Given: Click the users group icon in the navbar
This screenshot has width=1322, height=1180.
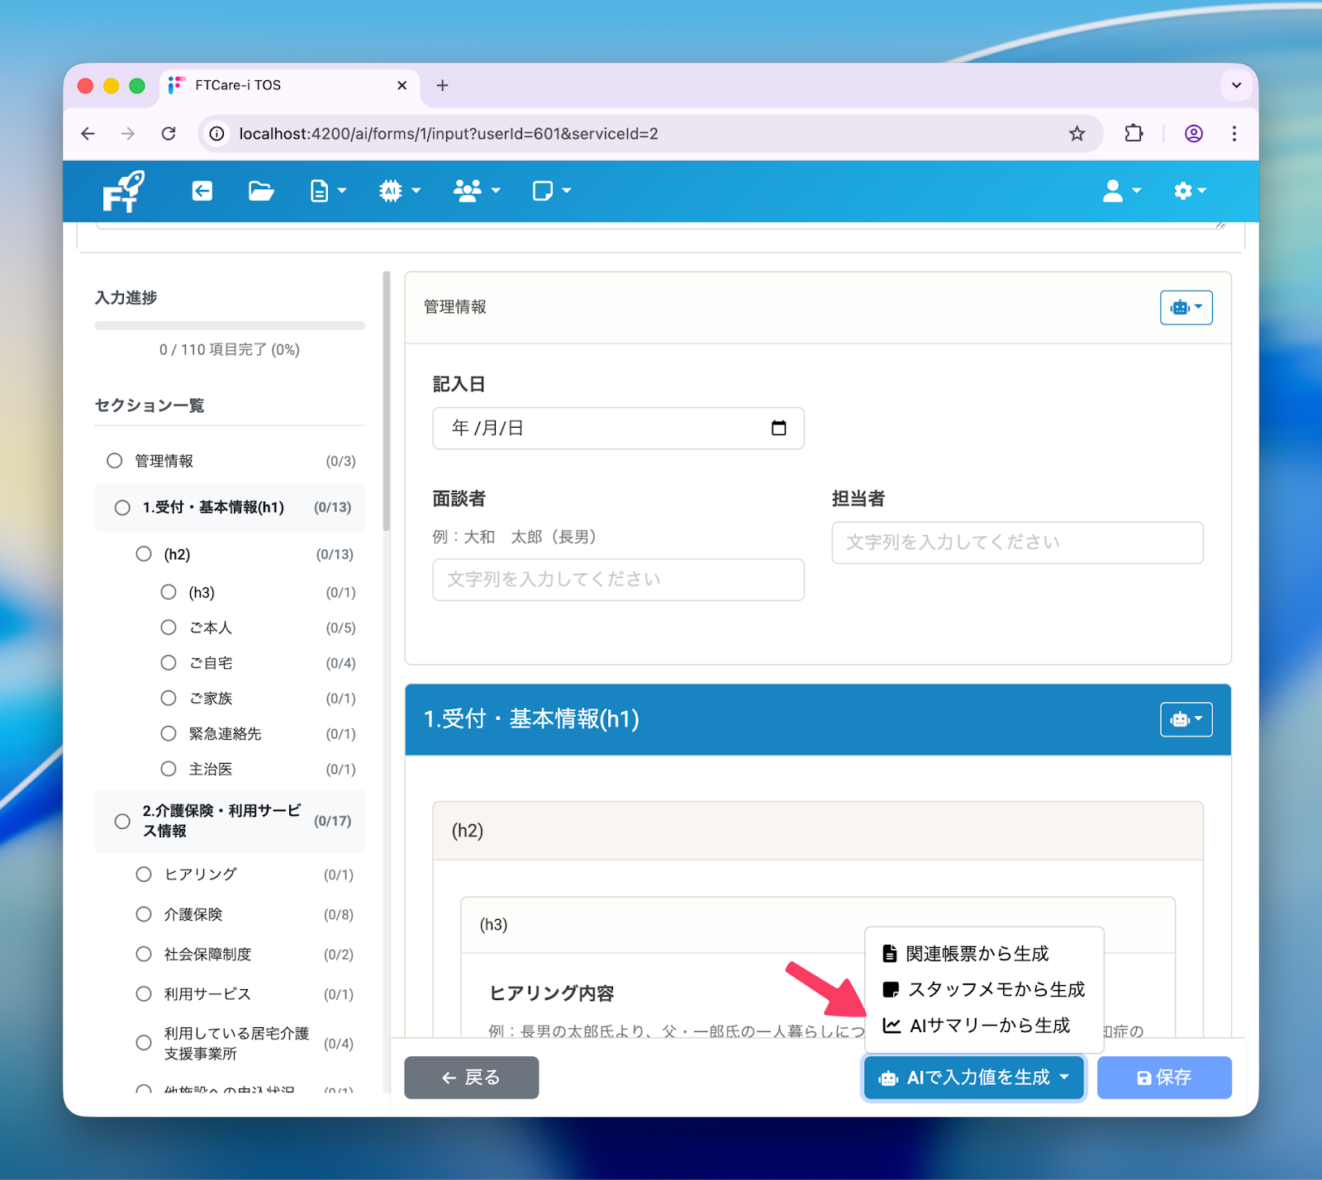Looking at the screenshot, I should [468, 191].
